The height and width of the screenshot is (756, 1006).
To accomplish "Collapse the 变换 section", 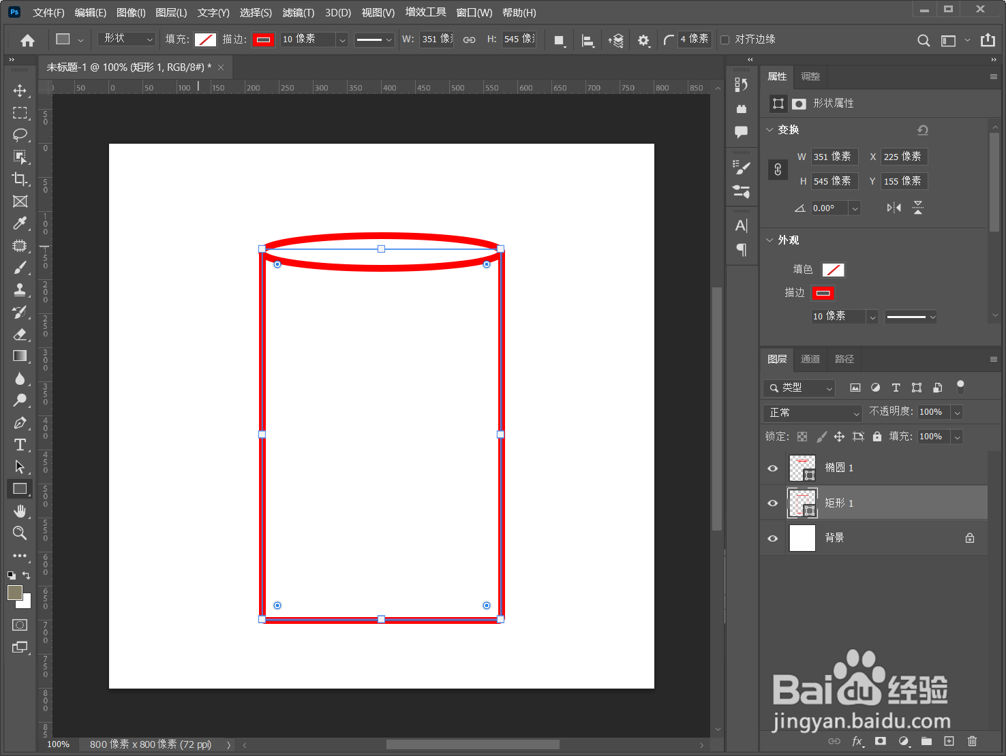I will (x=769, y=129).
